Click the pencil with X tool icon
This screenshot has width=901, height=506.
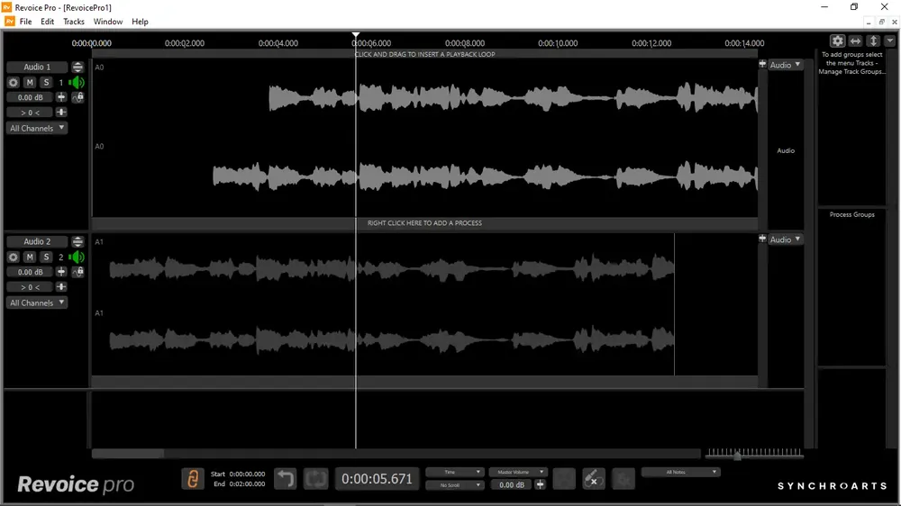pyautogui.click(x=594, y=479)
